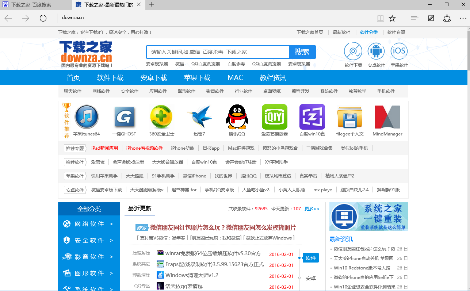Open the Hub three-lines icon
Viewport: 470px width, 291px height.
point(414,18)
